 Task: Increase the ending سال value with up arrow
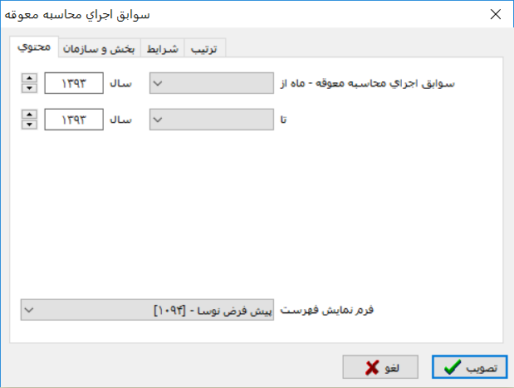click(x=29, y=115)
